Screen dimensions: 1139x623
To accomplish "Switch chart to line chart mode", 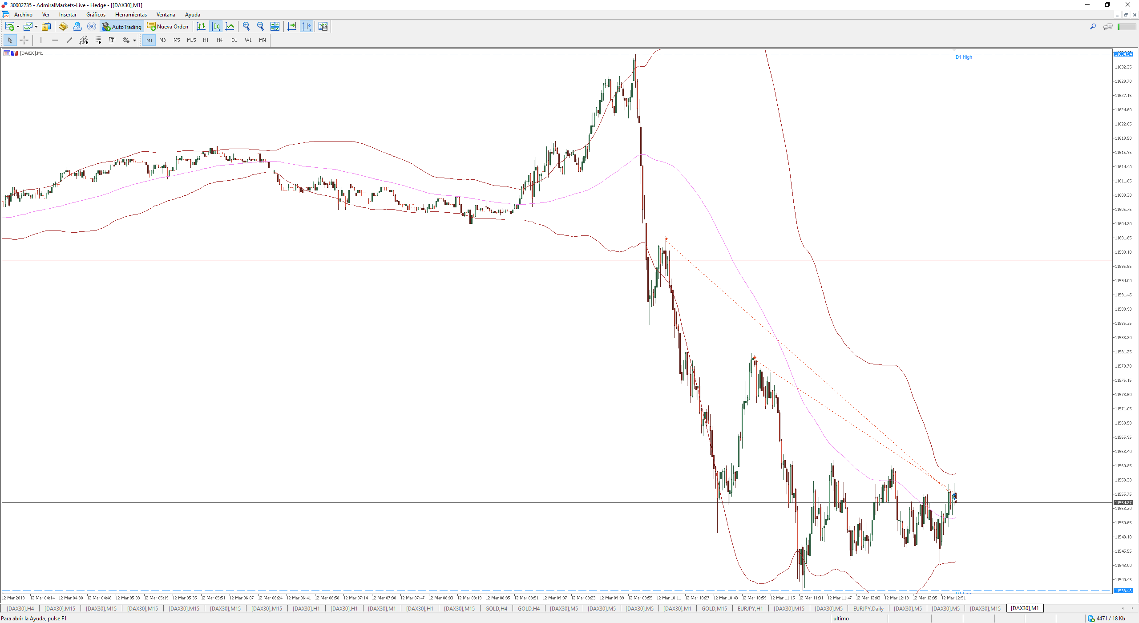I will click(230, 27).
